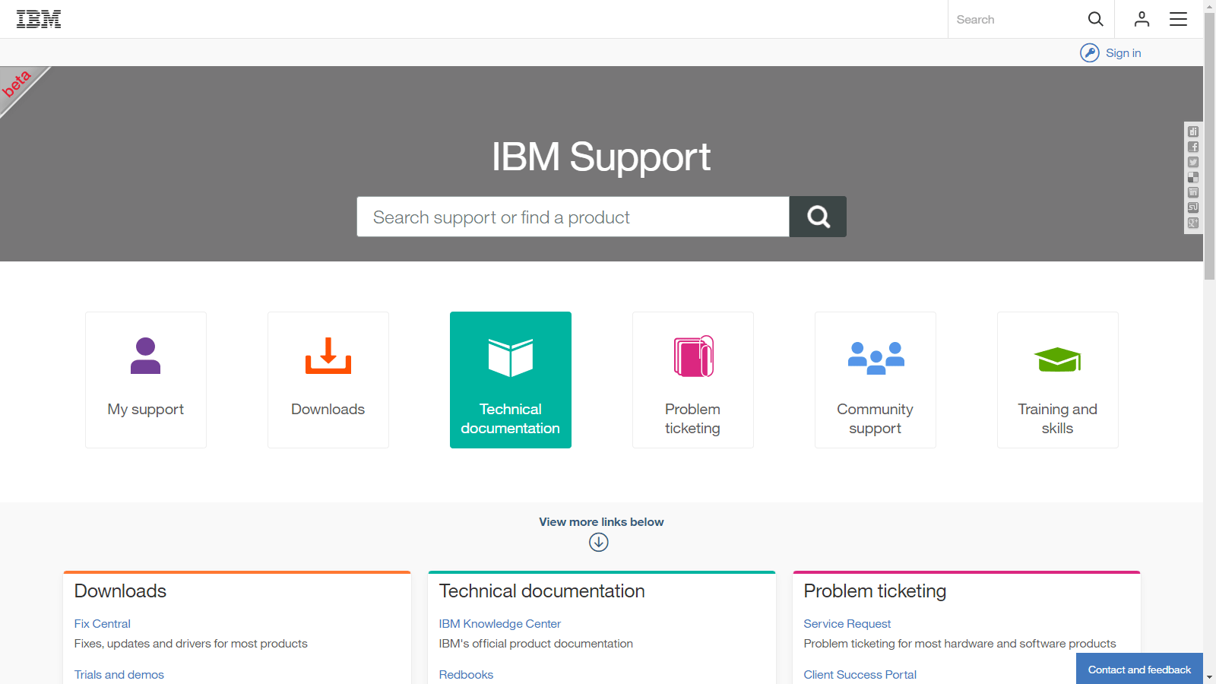Click the Sign in link
Viewport: 1216px width, 684px height.
point(1123,52)
